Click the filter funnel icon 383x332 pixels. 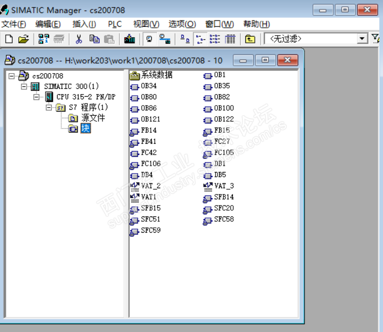375,39
